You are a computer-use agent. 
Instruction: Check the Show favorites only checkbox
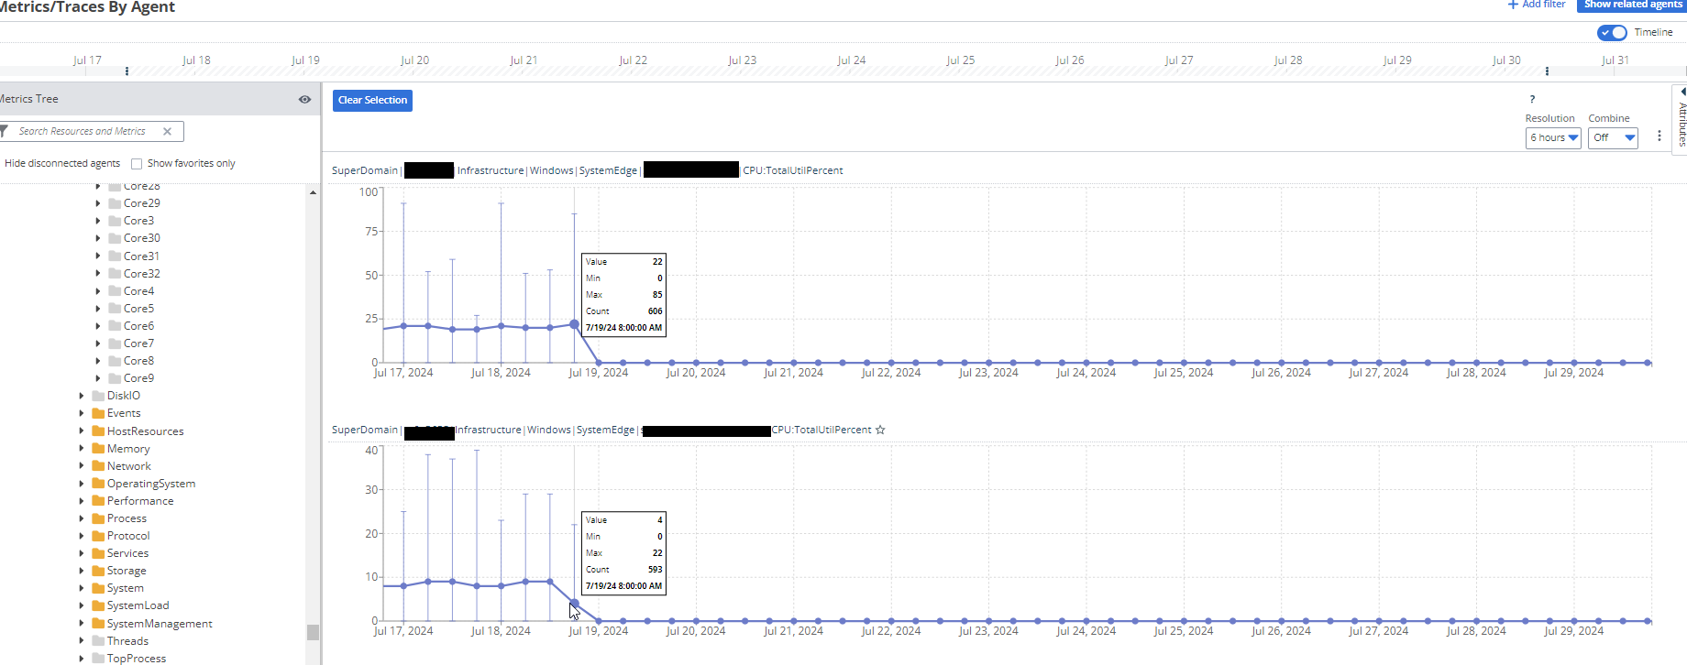[x=137, y=164]
